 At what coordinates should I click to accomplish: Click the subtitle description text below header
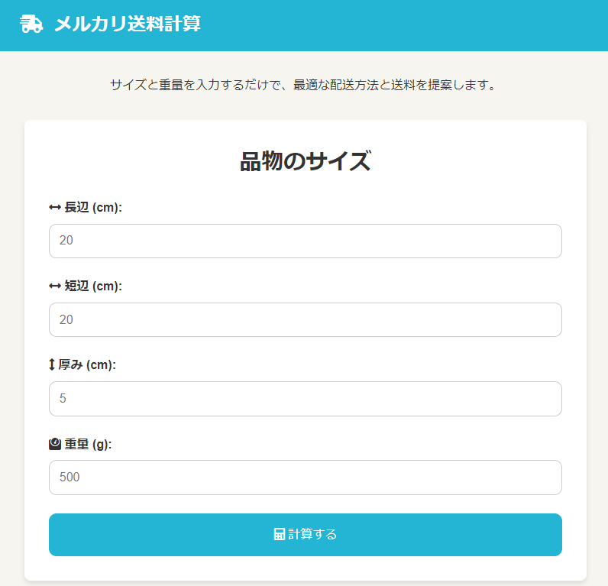(304, 85)
